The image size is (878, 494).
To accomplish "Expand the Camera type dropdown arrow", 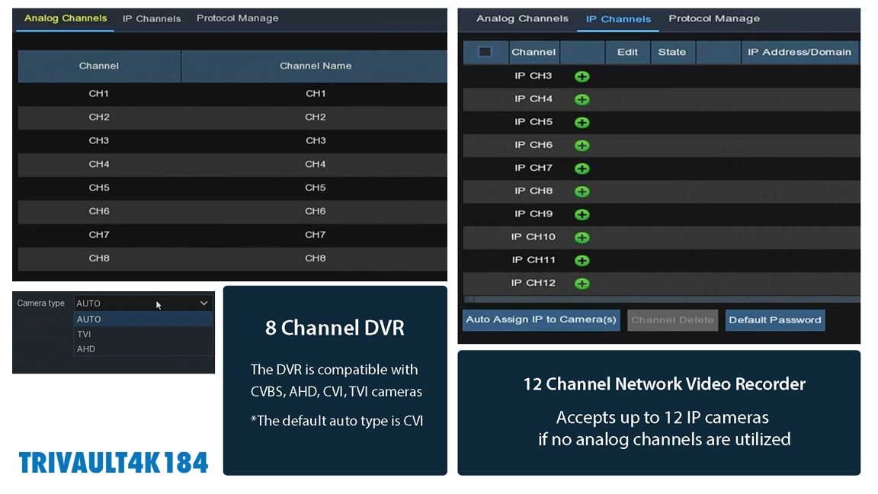I will 203,303.
